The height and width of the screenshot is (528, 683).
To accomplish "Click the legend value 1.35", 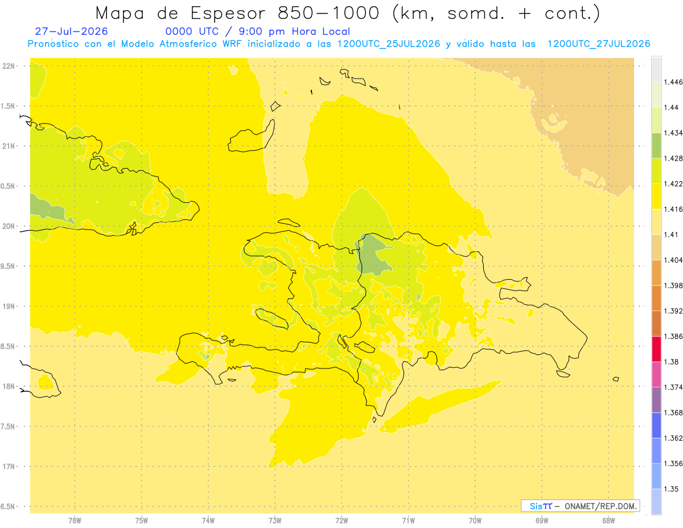I will click(x=671, y=489).
